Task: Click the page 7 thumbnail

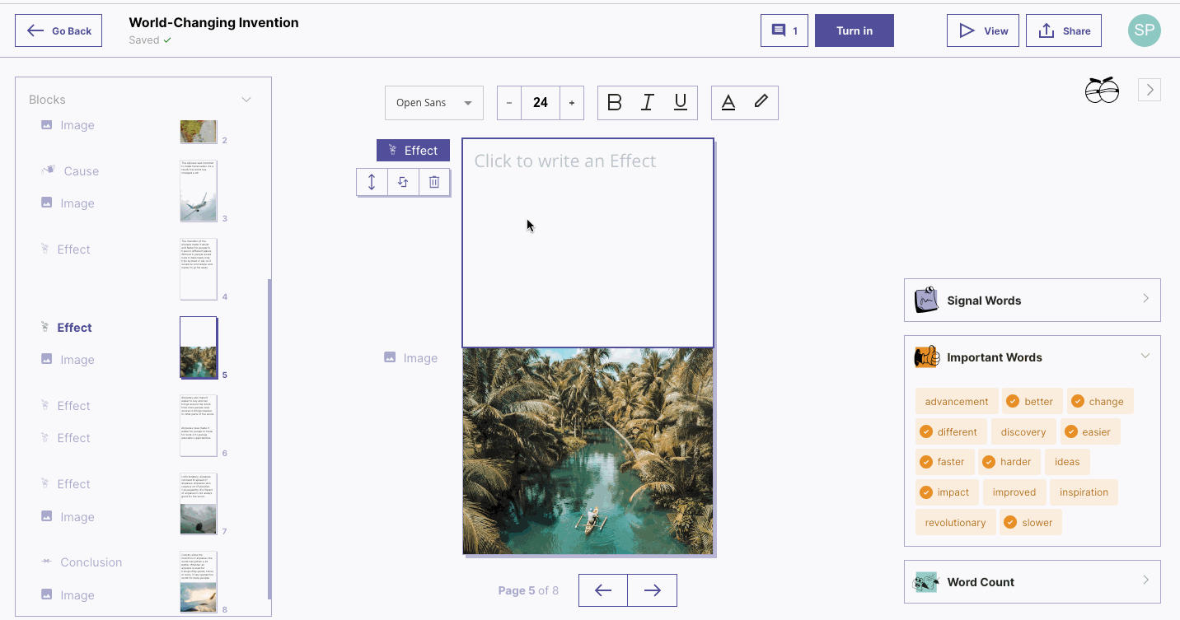Action: click(x=199, y=504)
